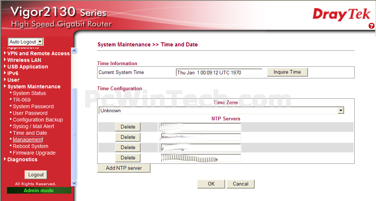
Task: Open the Time Zone dropdown showing Unknown
Action: [x=221, y=110]
